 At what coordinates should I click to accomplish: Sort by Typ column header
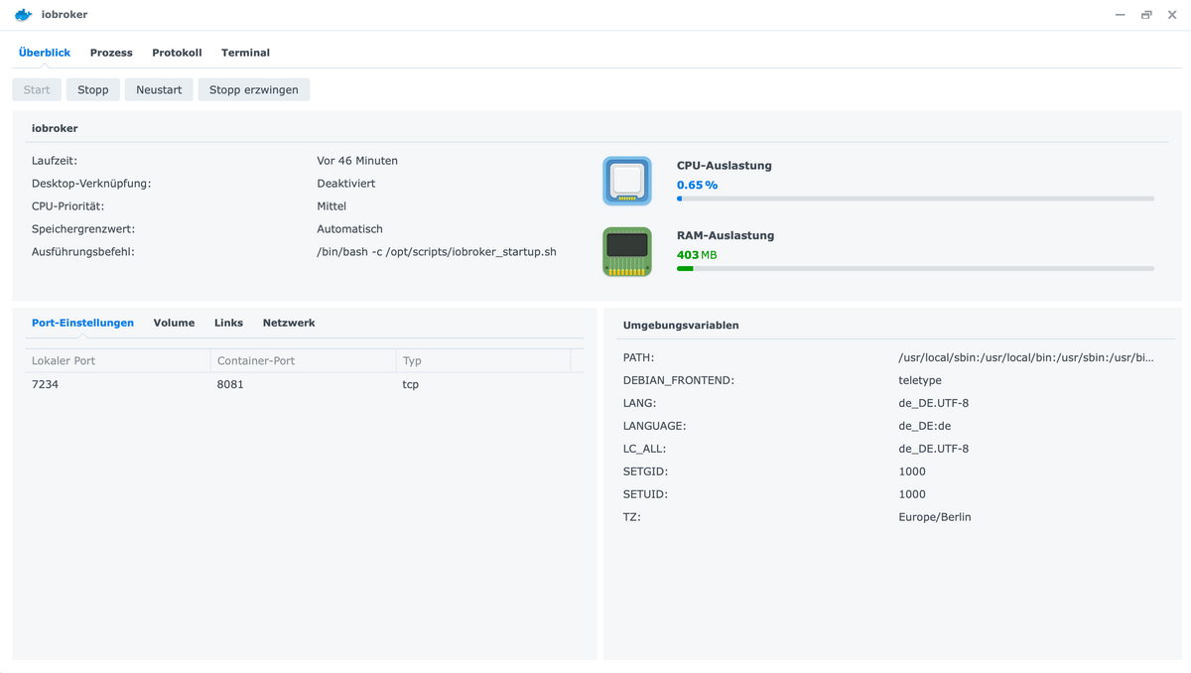click(483, 360)
